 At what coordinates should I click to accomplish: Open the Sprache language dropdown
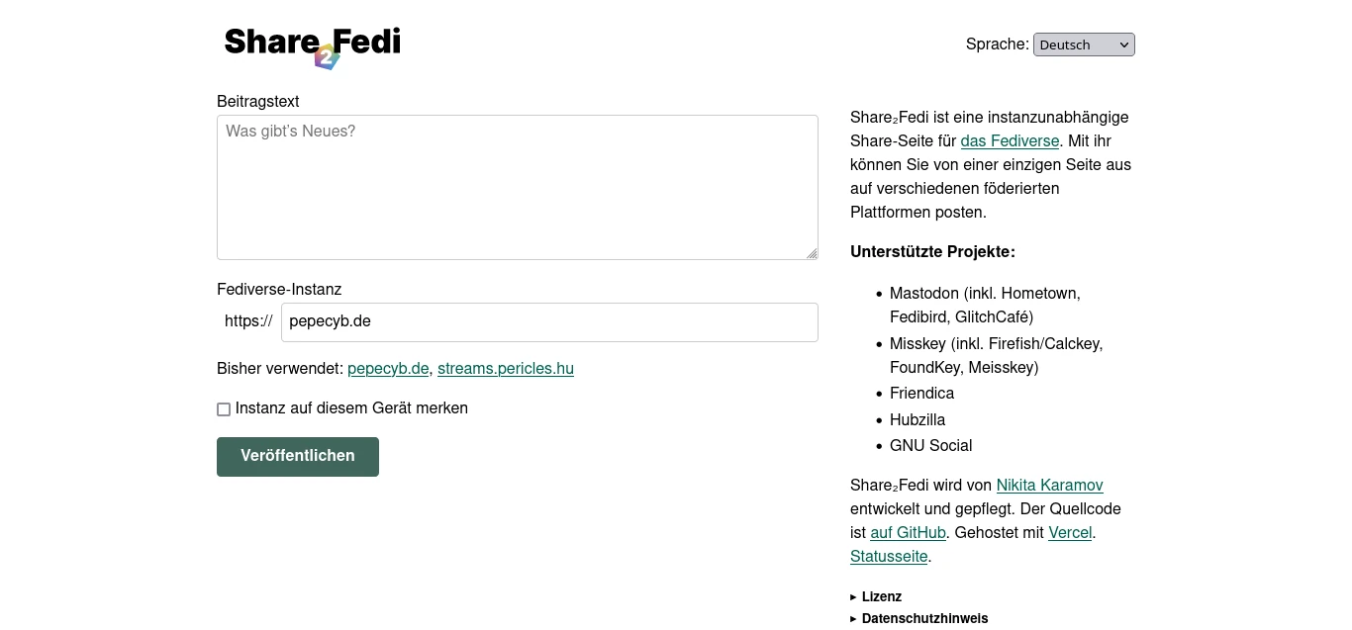[1084, 45]
